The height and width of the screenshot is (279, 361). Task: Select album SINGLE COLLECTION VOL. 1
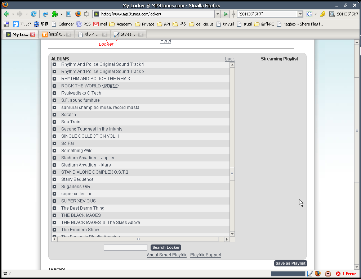pyautogui.click(x=90, y=136)
